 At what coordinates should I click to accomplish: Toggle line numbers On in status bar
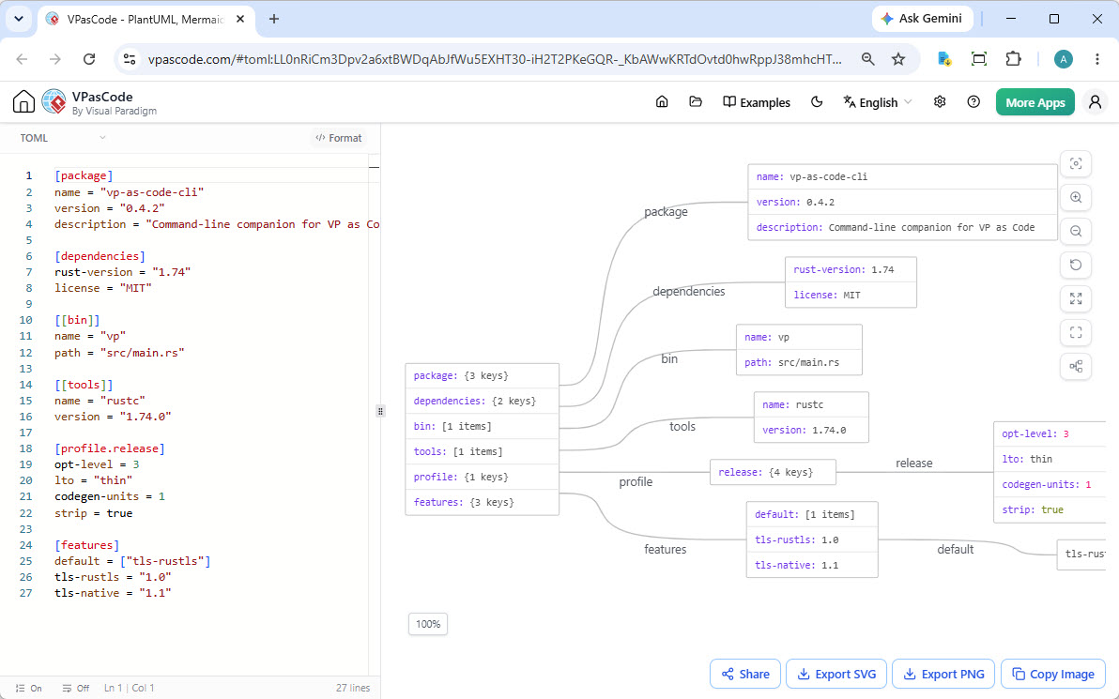pos(28,689)
